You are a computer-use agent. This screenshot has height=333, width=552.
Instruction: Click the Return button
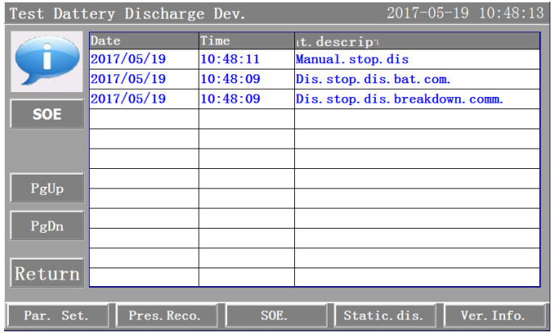coord(47,273)
